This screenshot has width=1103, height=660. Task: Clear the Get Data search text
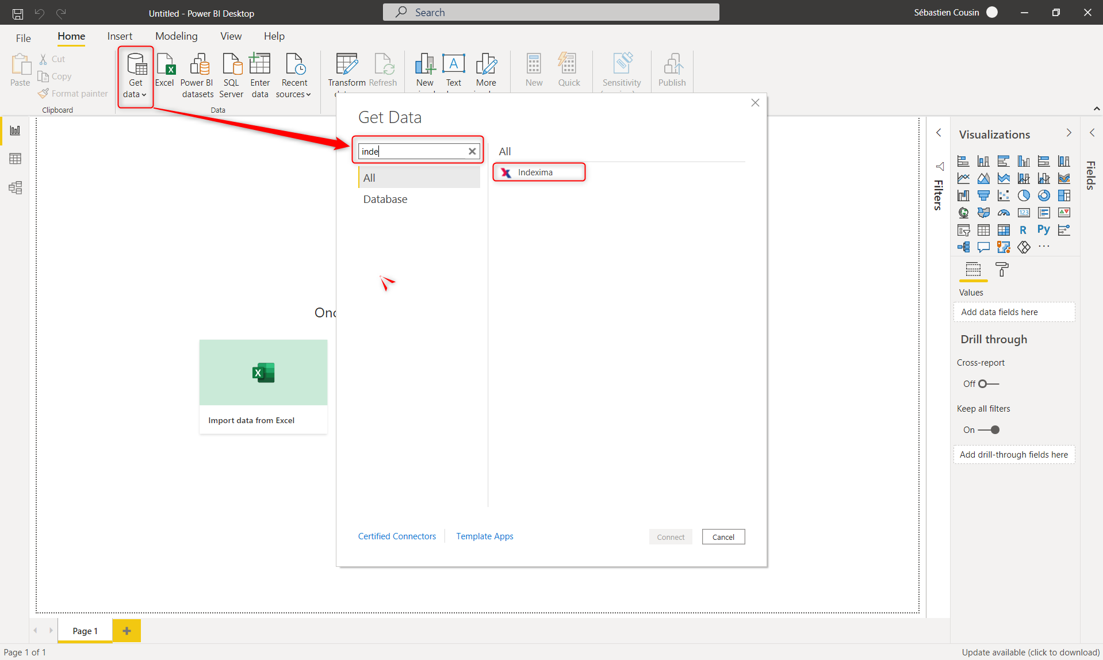tap(472, 151)
